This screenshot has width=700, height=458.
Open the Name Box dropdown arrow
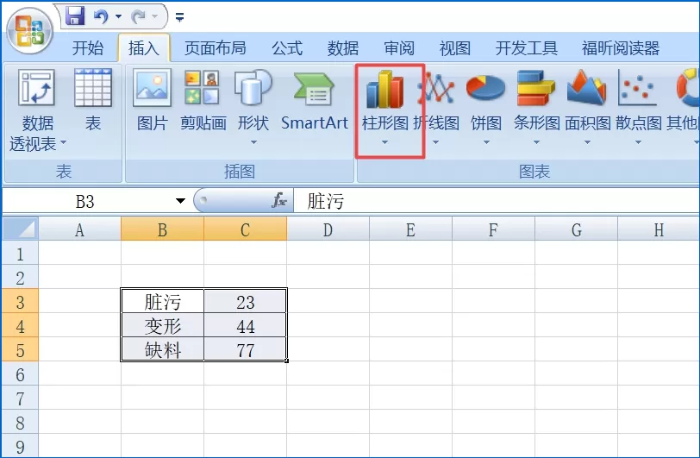point(180,201)
